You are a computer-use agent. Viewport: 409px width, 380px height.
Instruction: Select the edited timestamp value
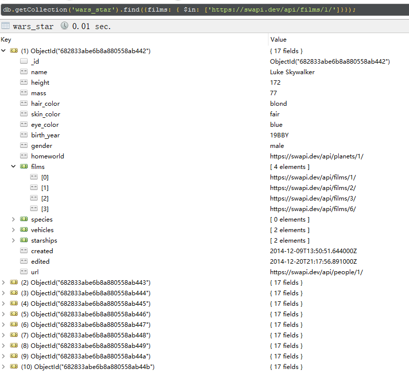pos(313,261)
